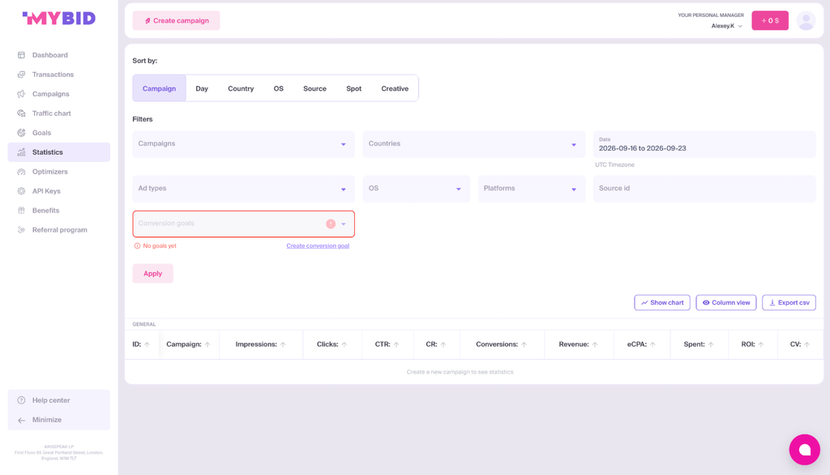Click the Benefits gift icon
The width and height of the screenshot is (830, 475).
coord(21,210)
